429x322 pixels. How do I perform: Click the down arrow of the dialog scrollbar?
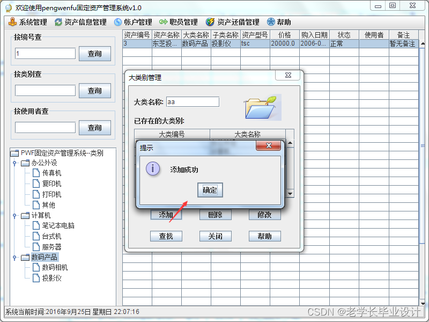click(x=289, y=194)
